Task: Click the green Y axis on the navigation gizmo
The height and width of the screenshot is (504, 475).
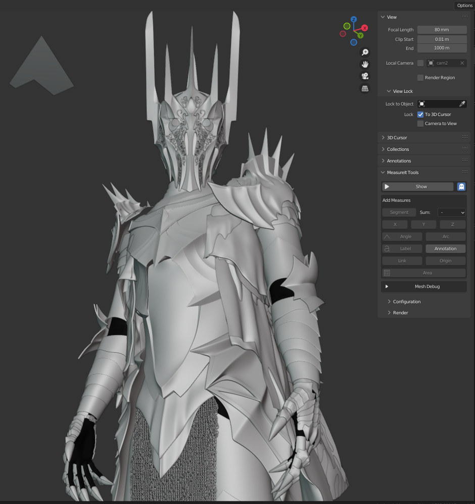Action: click(360, 35)
